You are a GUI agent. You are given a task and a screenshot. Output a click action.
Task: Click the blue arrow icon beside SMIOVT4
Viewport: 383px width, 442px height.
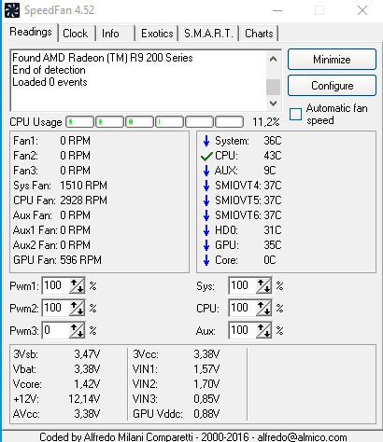click(206, 186)
